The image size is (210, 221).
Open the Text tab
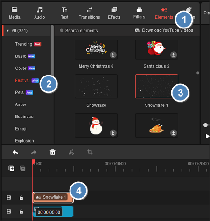[64, 13]
